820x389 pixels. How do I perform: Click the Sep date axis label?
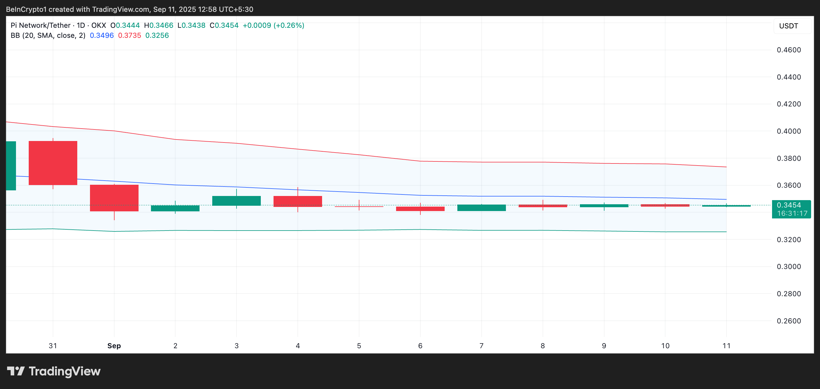pyautogui.click(x=114, y=346)
